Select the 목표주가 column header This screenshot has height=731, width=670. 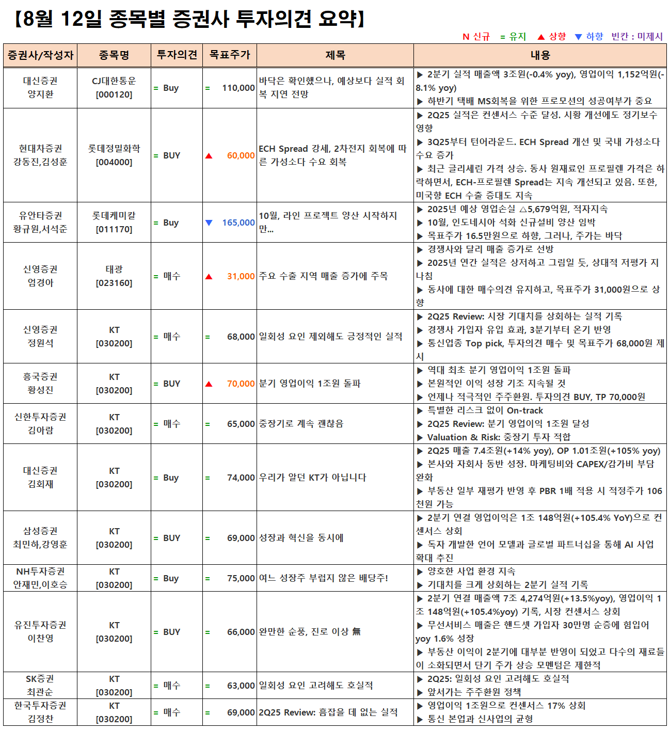point(230,55)
